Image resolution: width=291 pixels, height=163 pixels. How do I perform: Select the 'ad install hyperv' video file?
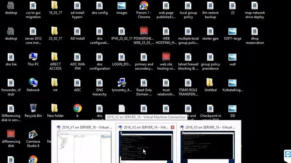[x=77, y=6]
